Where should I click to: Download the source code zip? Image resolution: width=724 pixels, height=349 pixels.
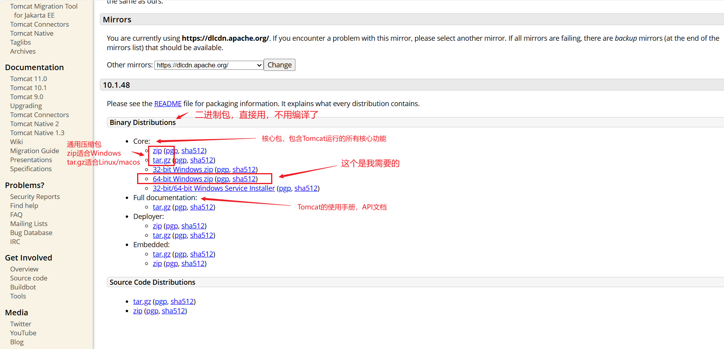(138, 311)
